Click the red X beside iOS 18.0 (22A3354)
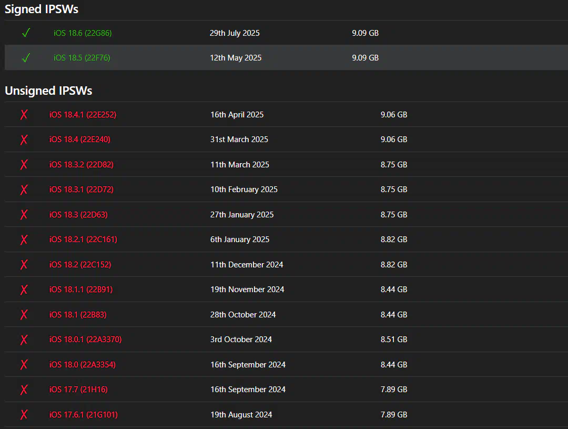The image size is (568, 429). click(x=24, y=364)
